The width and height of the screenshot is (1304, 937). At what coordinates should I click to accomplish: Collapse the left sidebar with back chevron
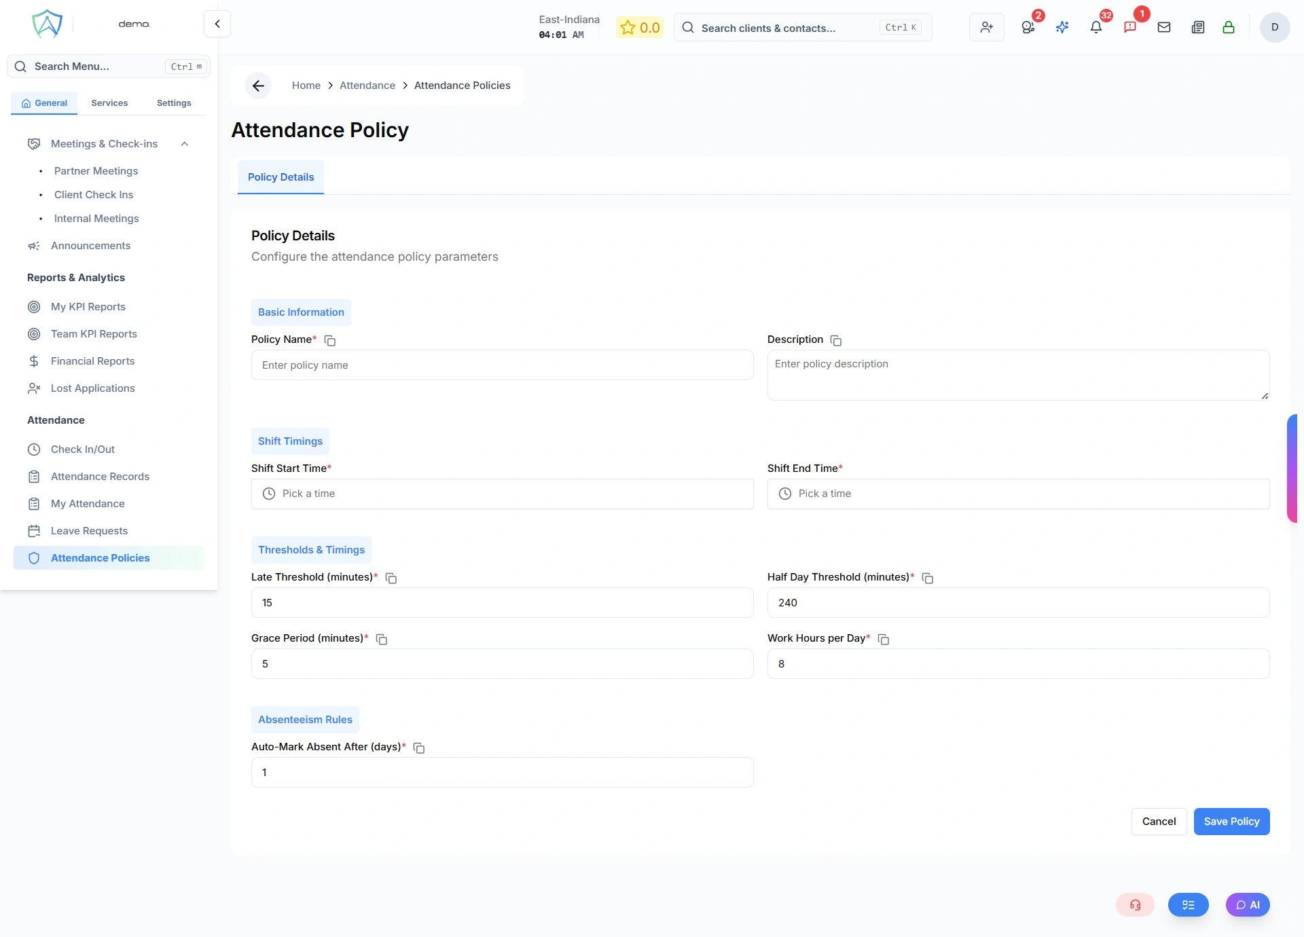point(217,23)
